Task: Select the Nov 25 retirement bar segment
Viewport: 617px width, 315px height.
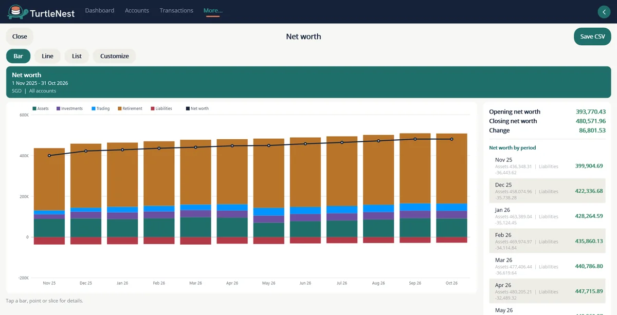Action: point(49,179)
